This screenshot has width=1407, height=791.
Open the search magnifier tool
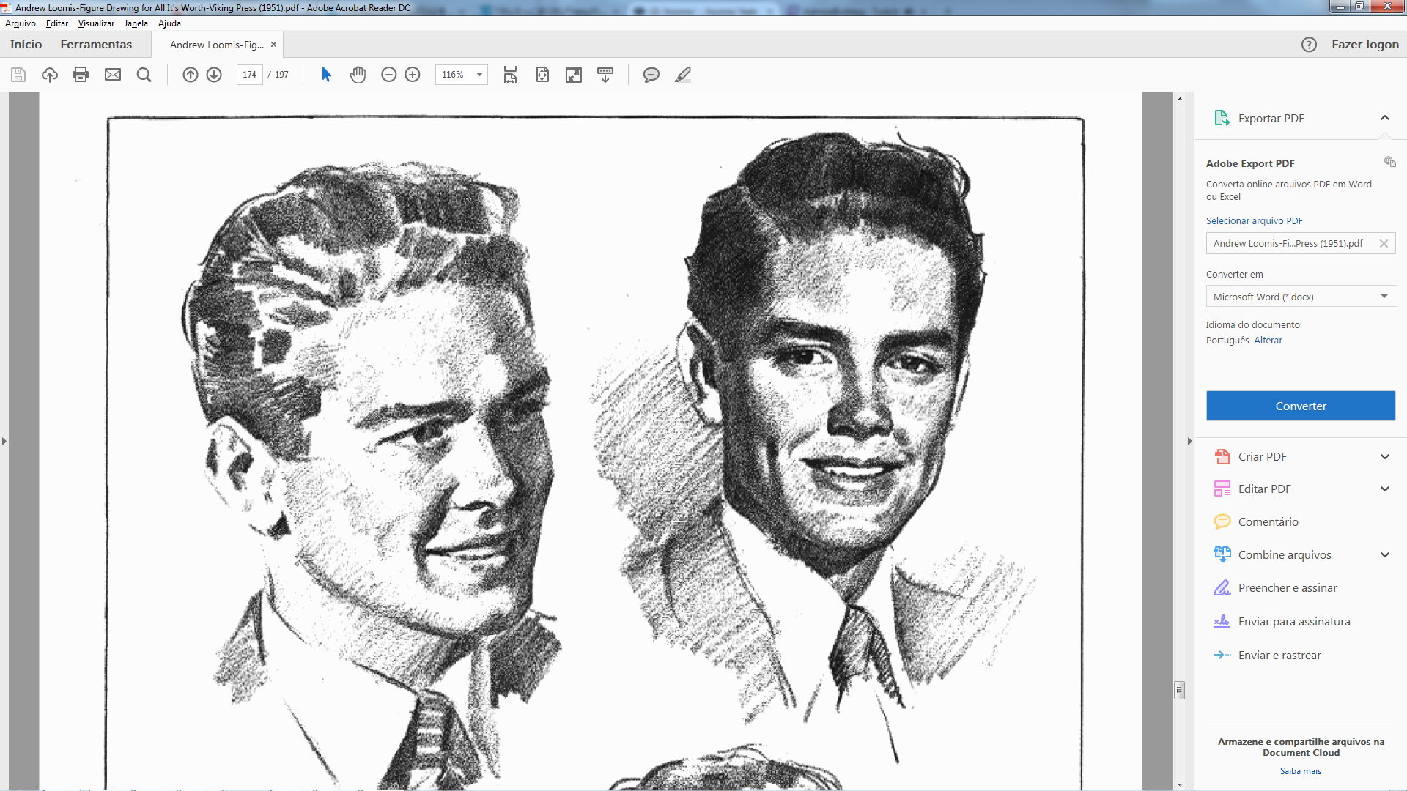pyautogui.click(x=144, y=75)
